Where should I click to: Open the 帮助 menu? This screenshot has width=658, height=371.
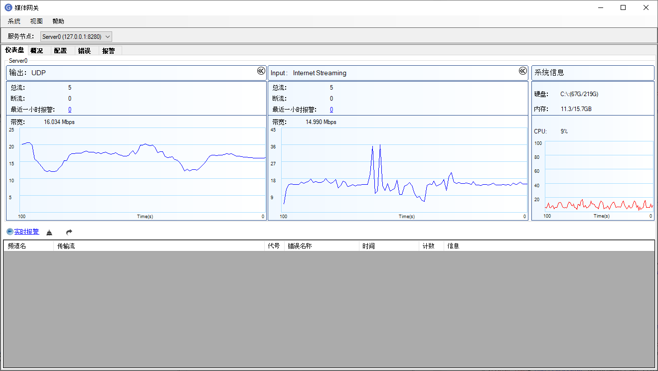[x=58, y=21]
